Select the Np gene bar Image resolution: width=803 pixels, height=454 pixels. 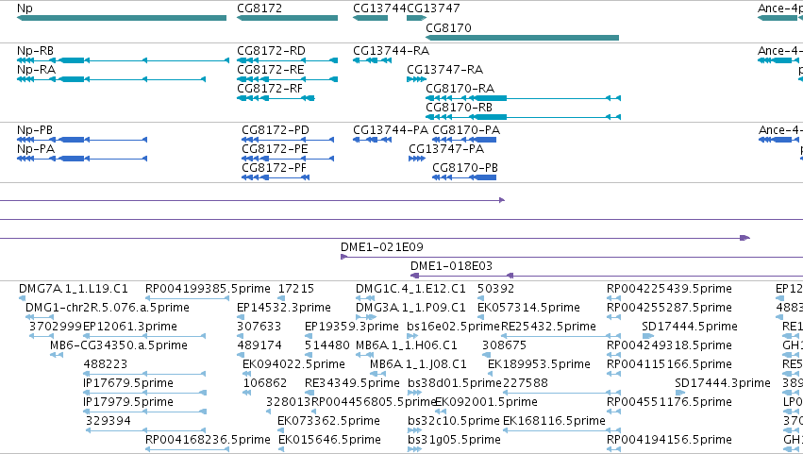point(122,18)
